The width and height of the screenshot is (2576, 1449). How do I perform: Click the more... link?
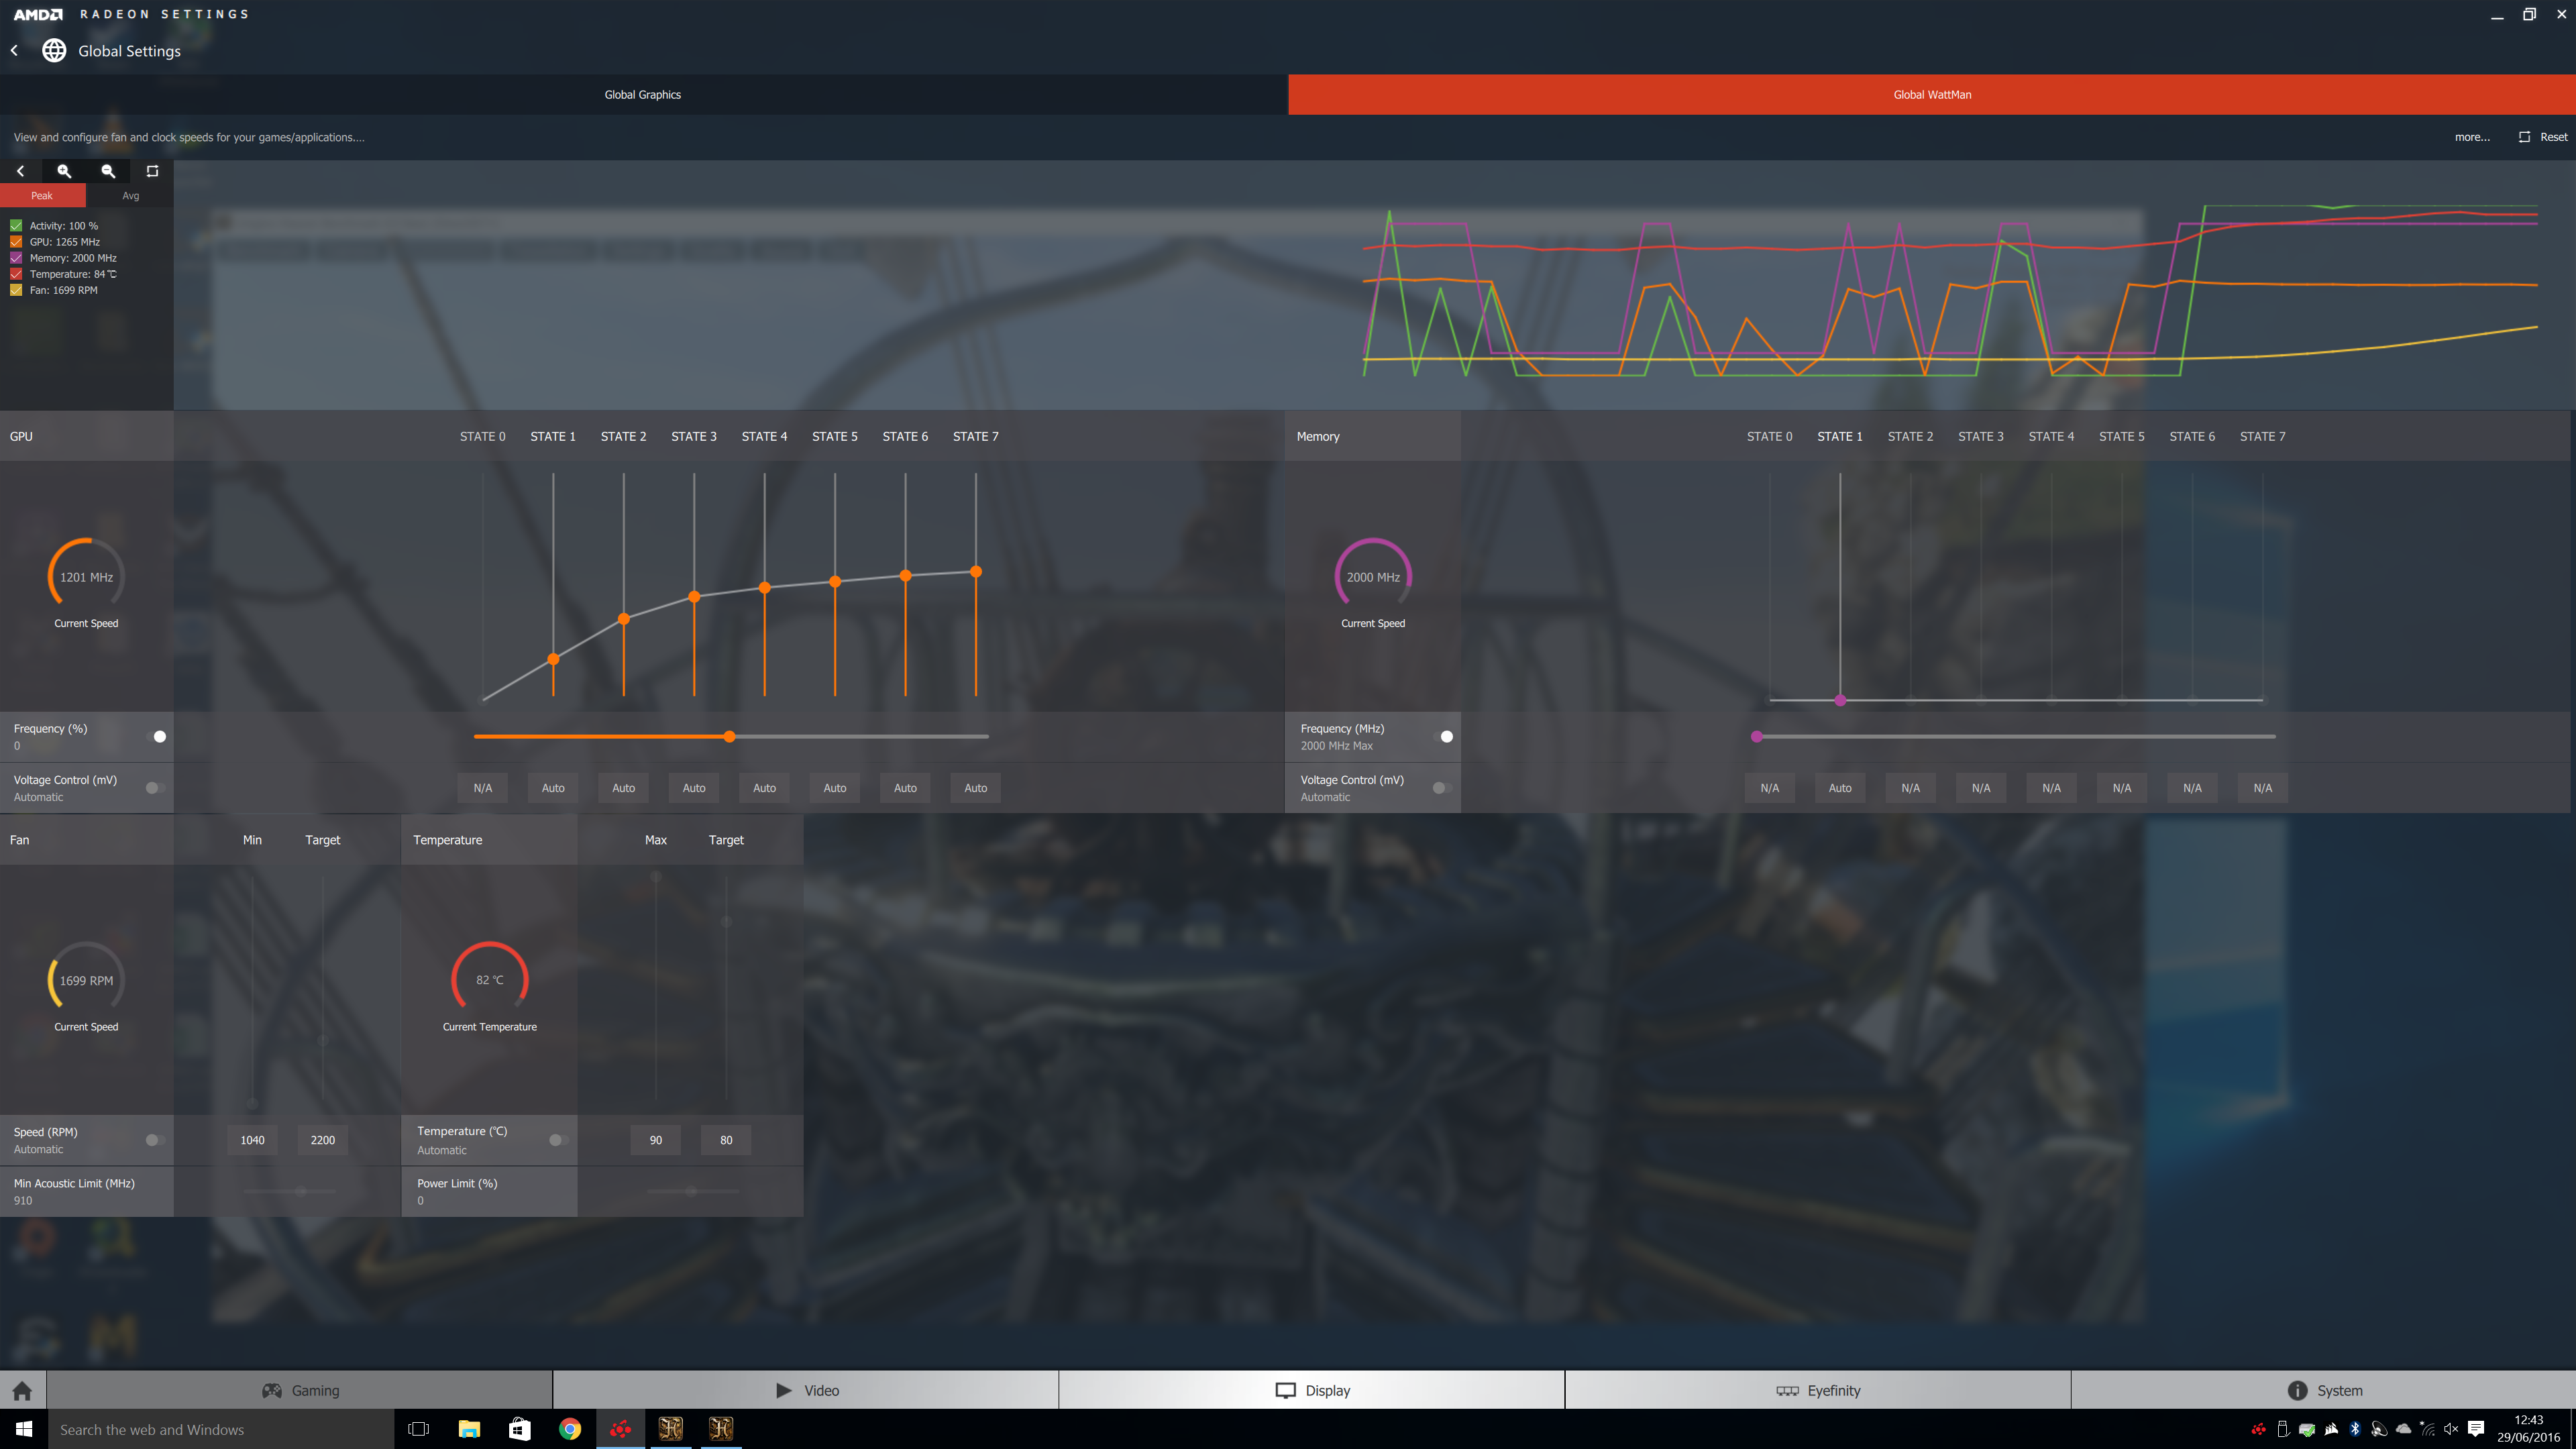[2472, 137]
